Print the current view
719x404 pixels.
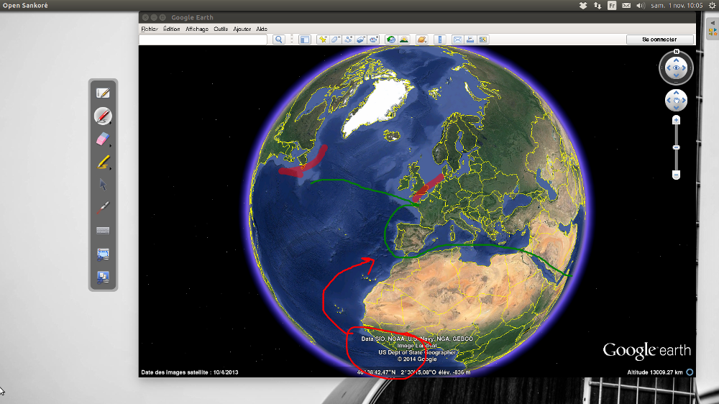click(470, 40)
